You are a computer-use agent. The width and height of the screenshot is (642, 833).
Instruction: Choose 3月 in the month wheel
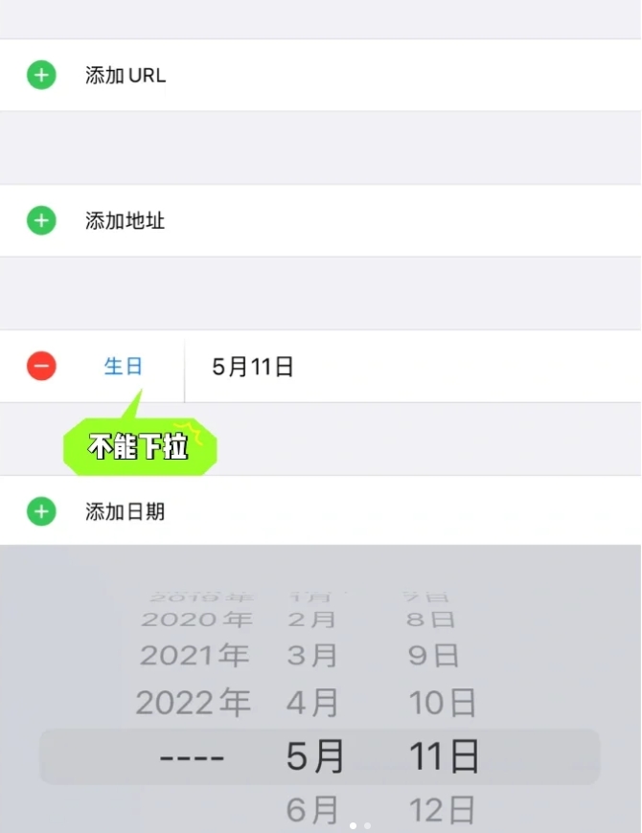point(313,656)
